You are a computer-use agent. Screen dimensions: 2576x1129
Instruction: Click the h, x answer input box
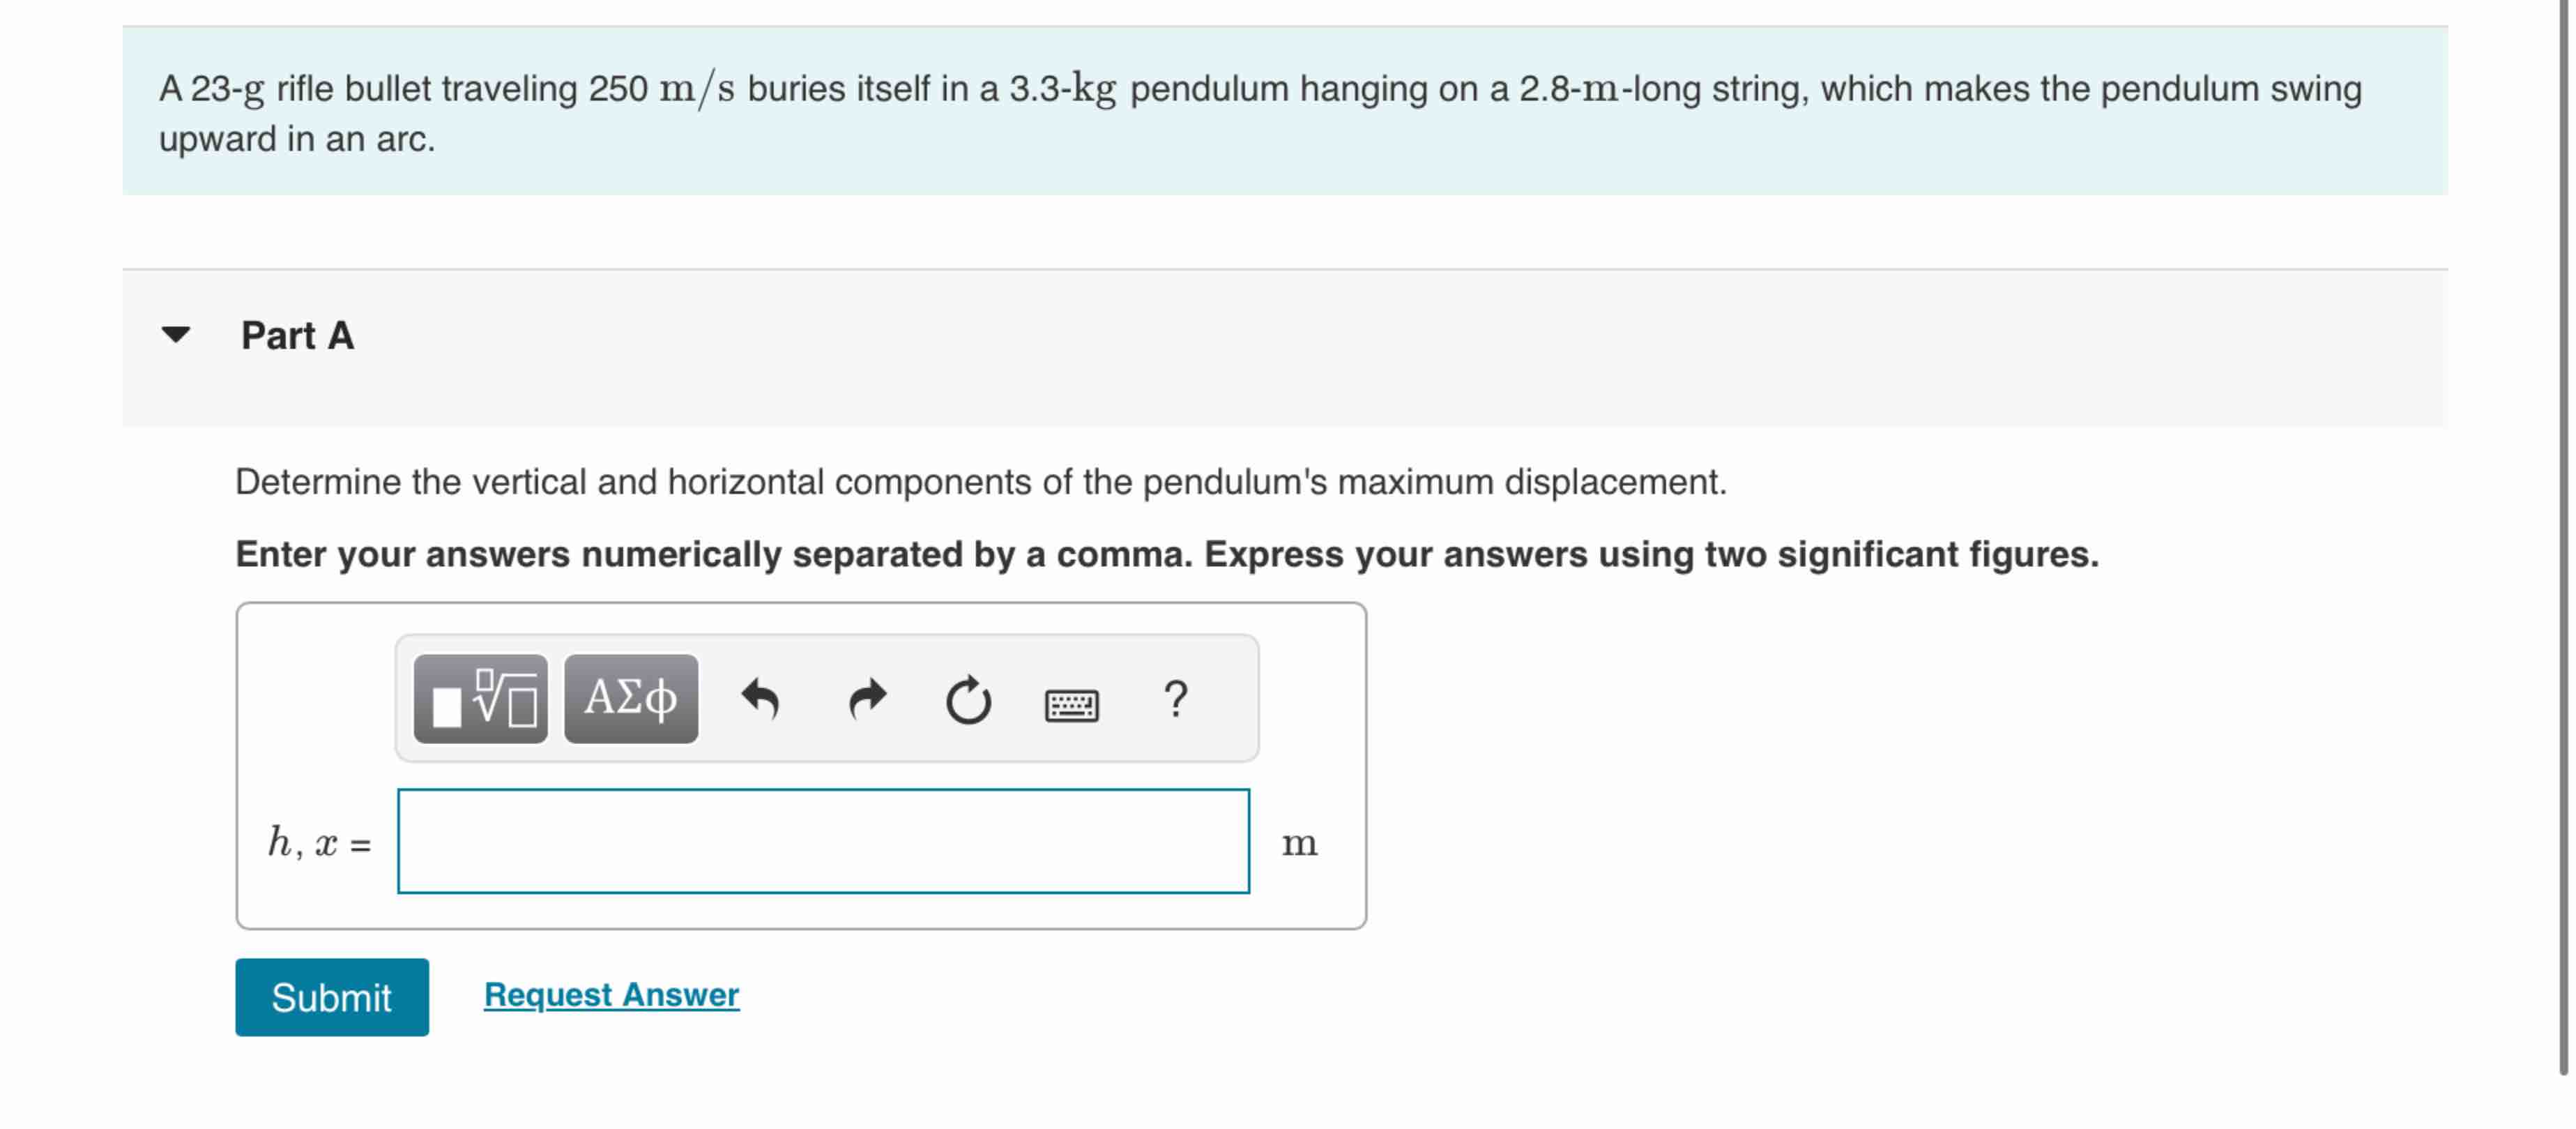coord(823,841)
